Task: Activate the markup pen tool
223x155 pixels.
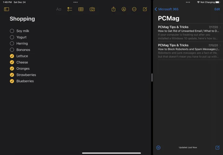Action: pos(124,9)
